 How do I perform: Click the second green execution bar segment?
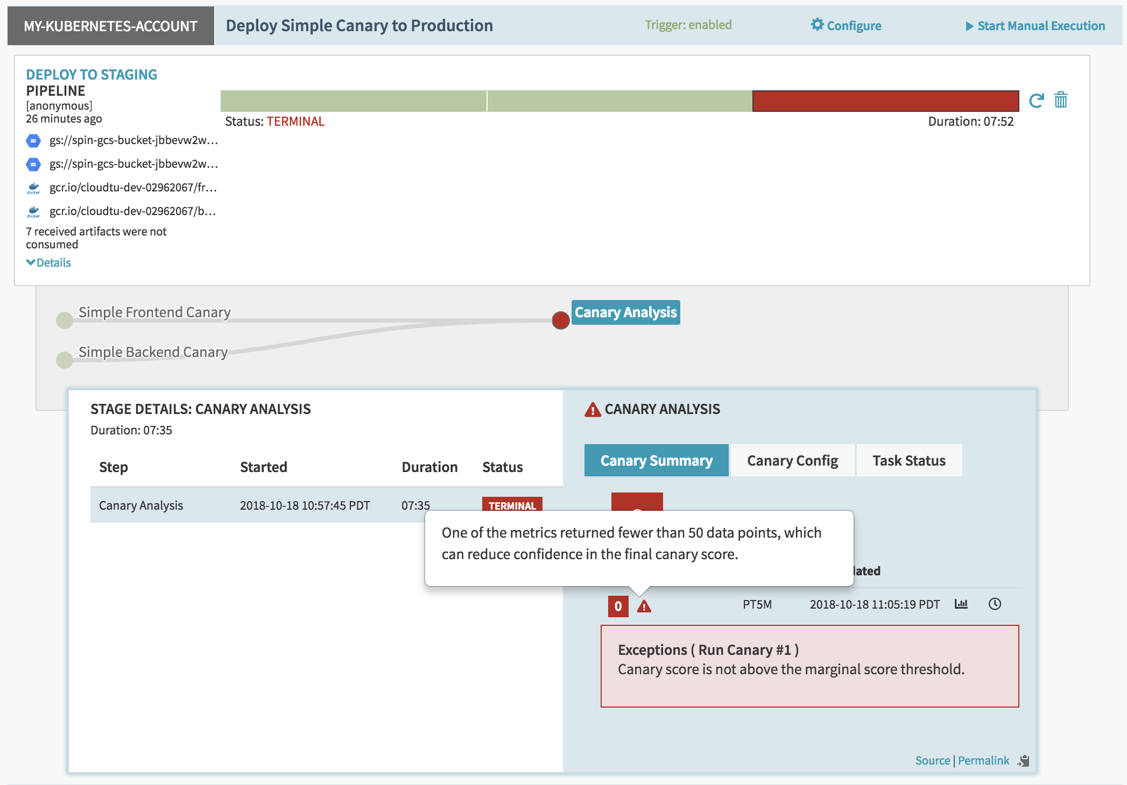(x=619, y=101)
